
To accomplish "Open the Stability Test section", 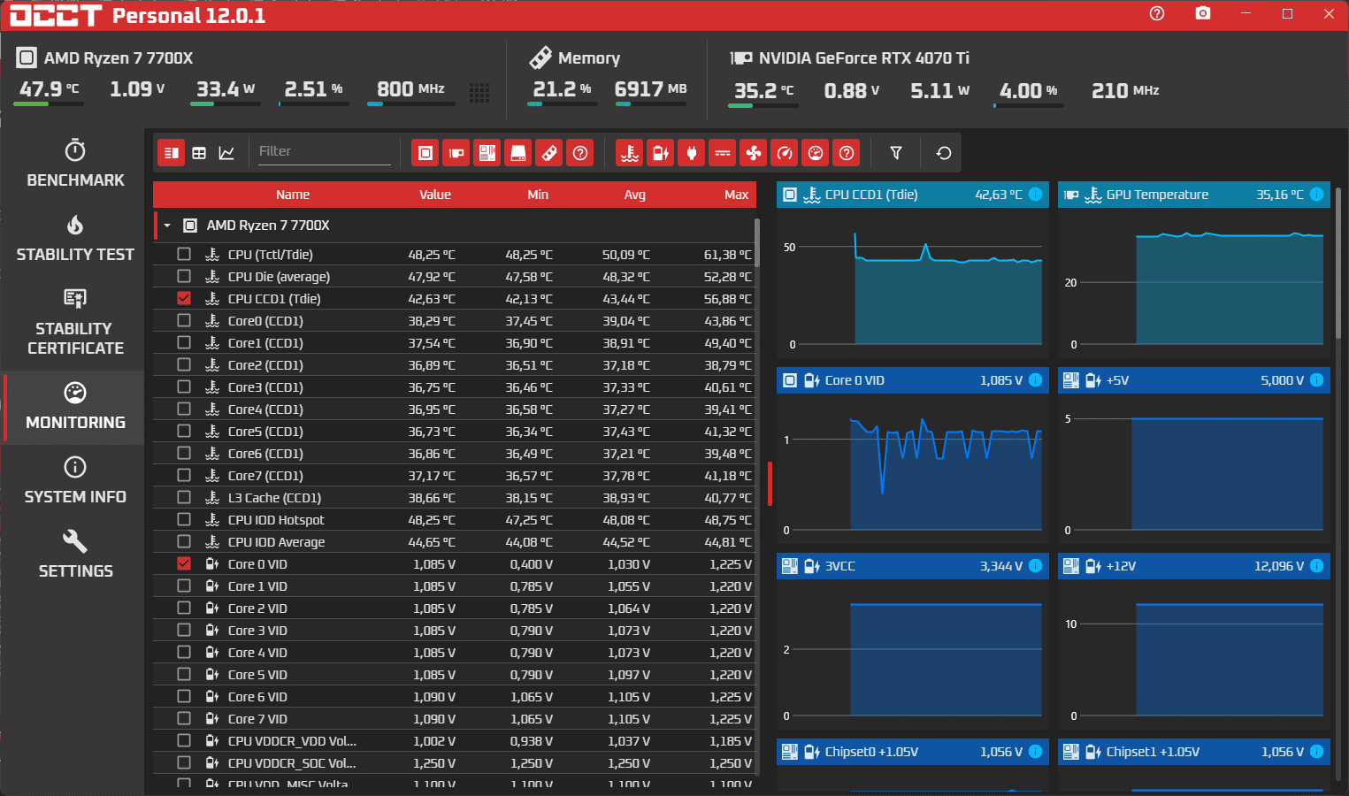I will (75, 238).
